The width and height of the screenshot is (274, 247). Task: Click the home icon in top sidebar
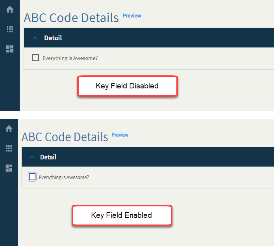(10, 9)
